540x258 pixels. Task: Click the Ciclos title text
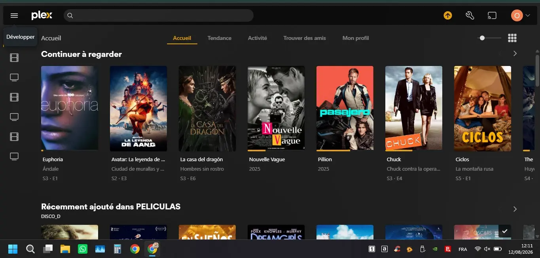(462, 159)
